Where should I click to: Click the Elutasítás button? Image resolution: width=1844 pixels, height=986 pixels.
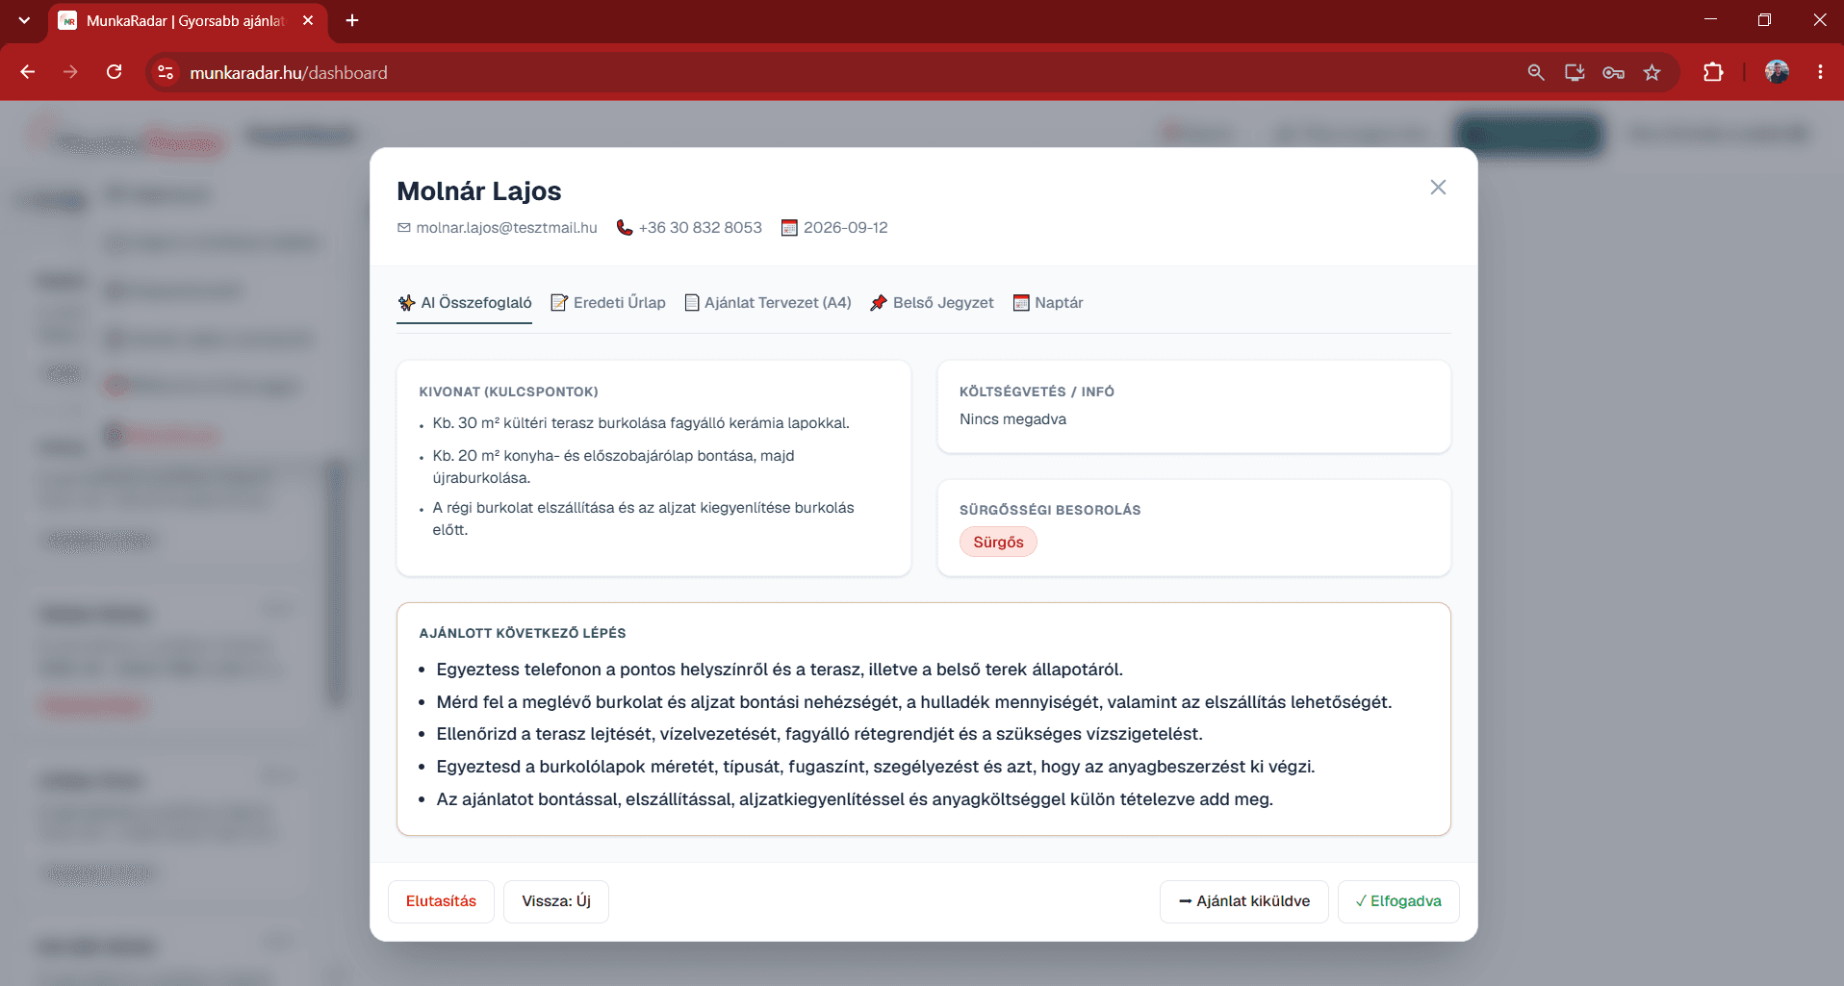coord(441,901)
